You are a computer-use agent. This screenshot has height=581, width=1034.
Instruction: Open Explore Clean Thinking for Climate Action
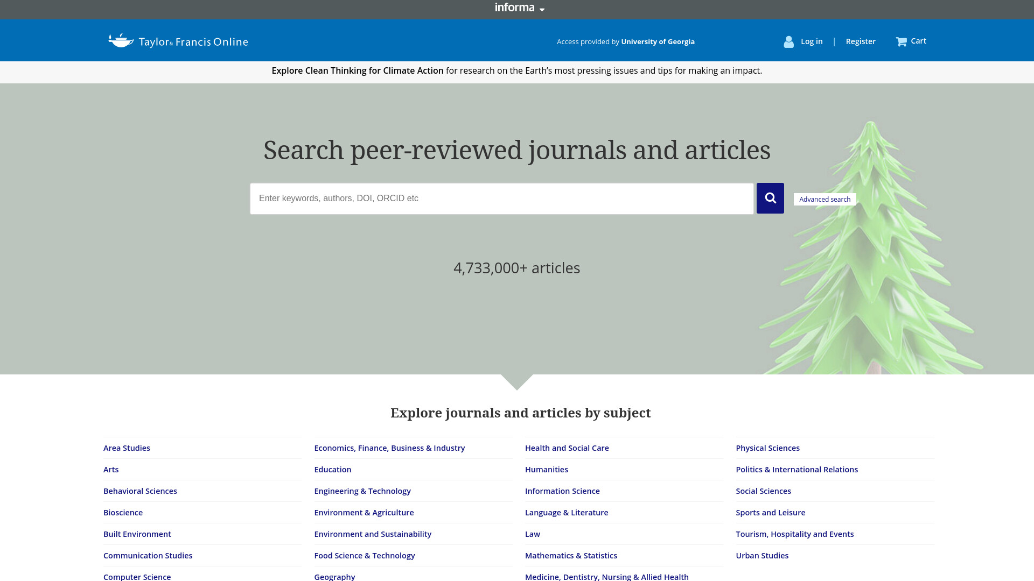coord(358,70)
